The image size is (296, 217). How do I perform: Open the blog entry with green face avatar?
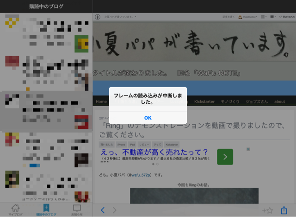click(46, 186)
